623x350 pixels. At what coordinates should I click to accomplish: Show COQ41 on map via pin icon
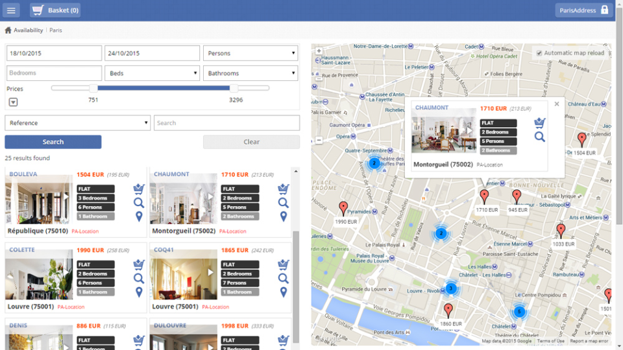click(284, 292)
